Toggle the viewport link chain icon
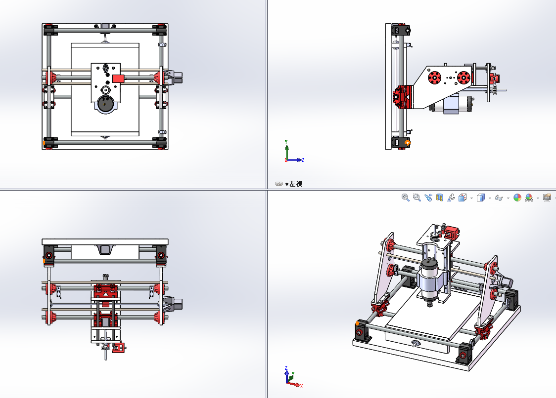 pos(278,183)
